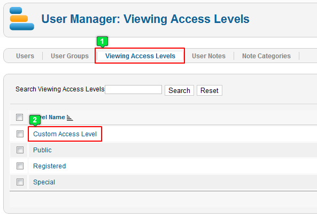Open the User Groups tab
Screen dimensions: 317x217
coord(69,56)
